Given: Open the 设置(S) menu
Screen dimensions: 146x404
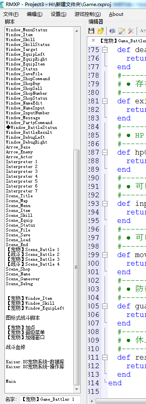Looking at the screenshot, I should (58, 14).
